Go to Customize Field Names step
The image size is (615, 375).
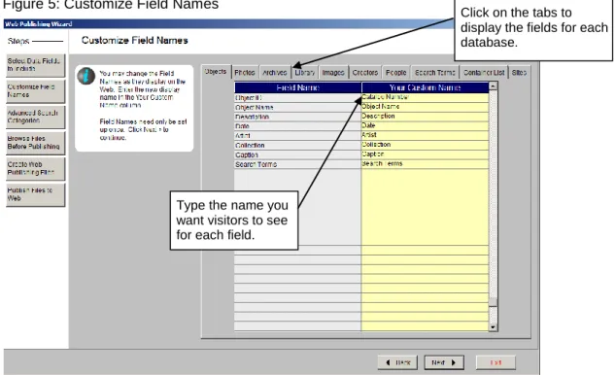coord(35,91)
